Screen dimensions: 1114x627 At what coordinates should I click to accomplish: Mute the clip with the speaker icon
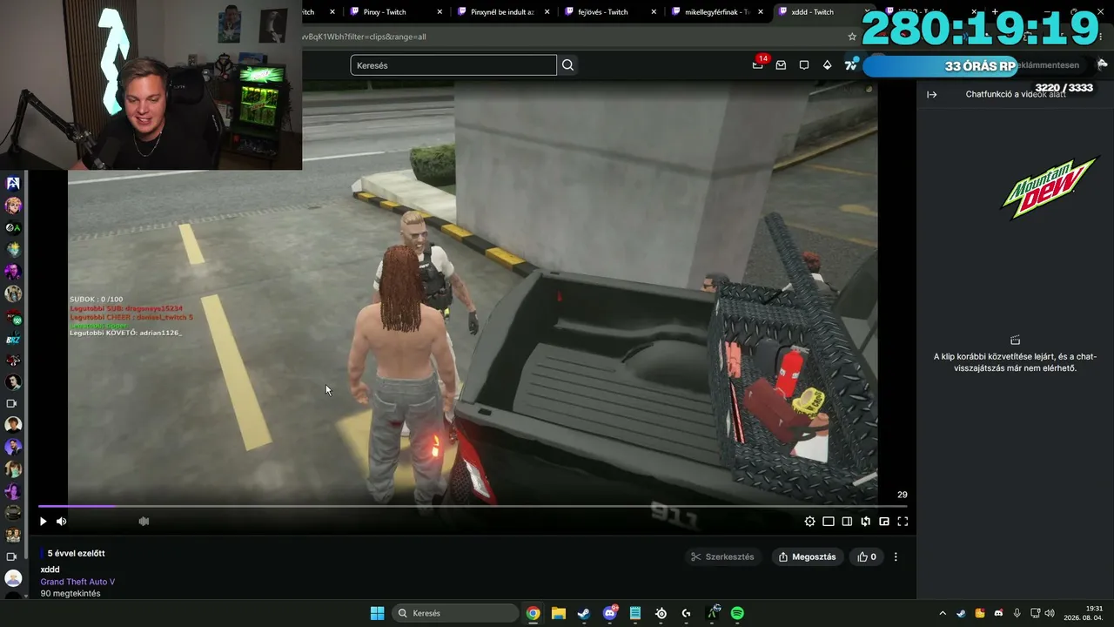click(x=62, y=522)
